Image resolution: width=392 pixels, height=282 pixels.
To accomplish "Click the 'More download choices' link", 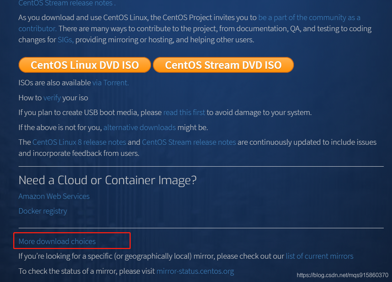I will pos(57,242).
